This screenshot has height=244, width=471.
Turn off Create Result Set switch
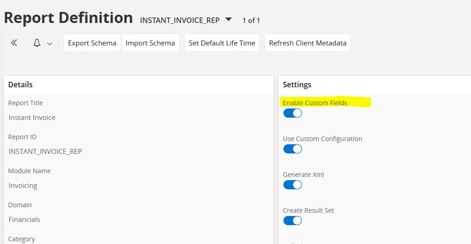coord(292,221)
